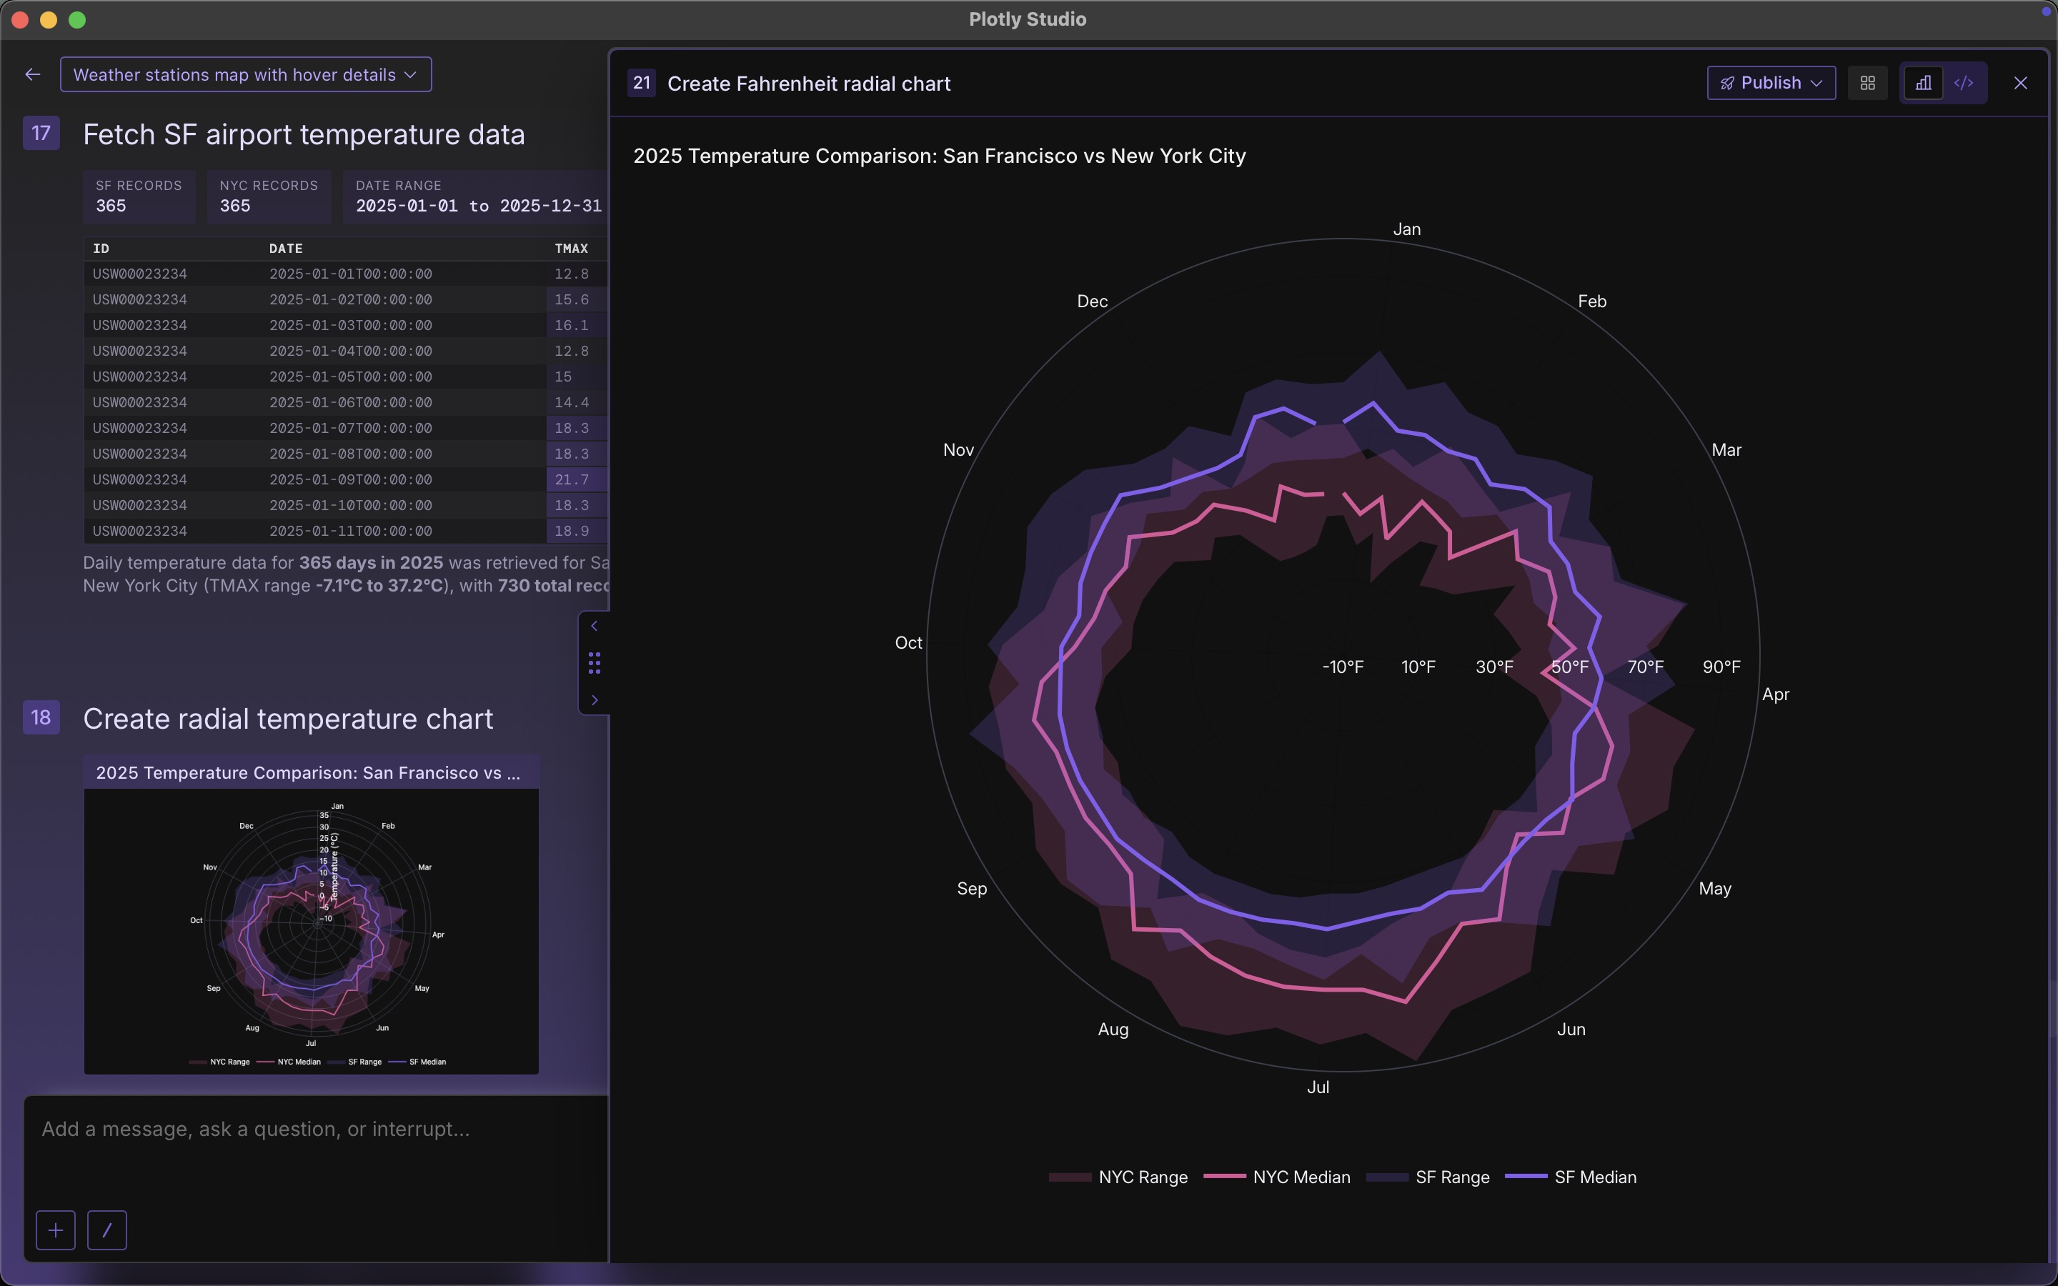
Task: Click the macOS green fullscreen button
Action: (77, 19)
